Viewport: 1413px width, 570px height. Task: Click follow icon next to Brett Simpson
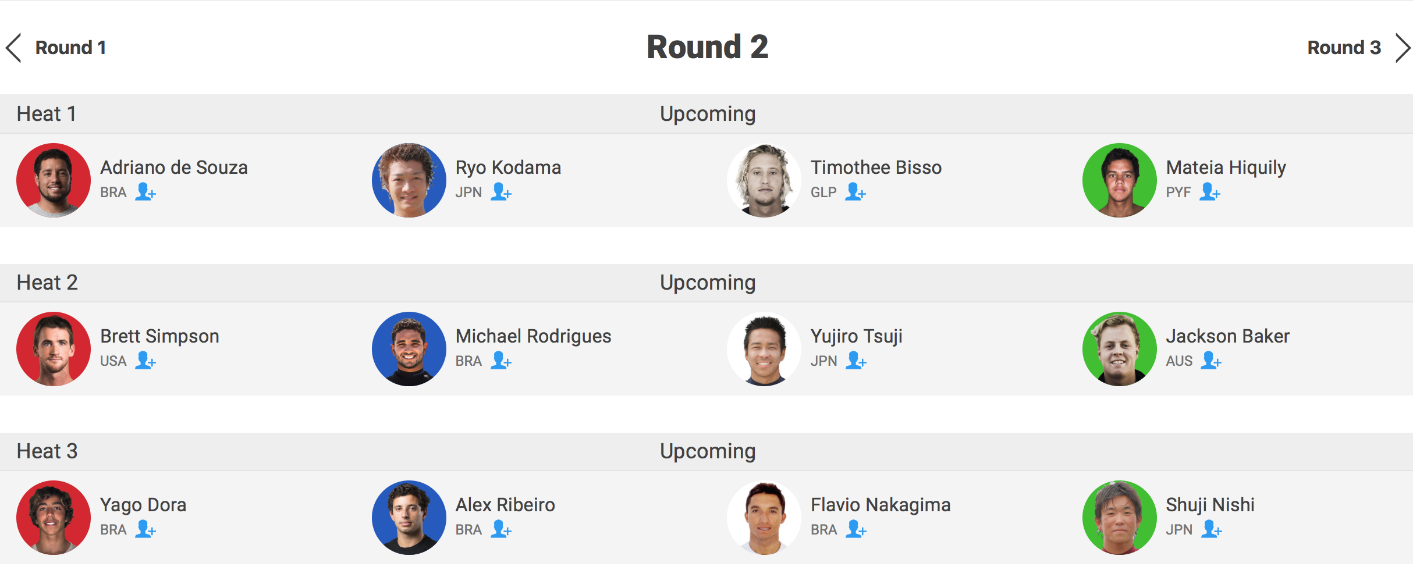point(145,361)
